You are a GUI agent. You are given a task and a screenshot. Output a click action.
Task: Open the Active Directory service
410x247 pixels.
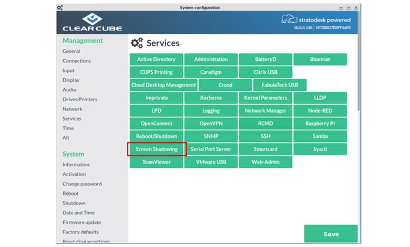tap(156, 59)
